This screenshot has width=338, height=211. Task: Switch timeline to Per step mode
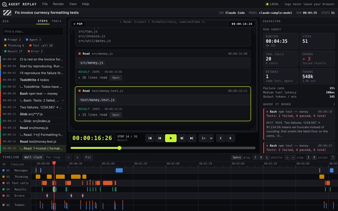(x=53, y=157)
